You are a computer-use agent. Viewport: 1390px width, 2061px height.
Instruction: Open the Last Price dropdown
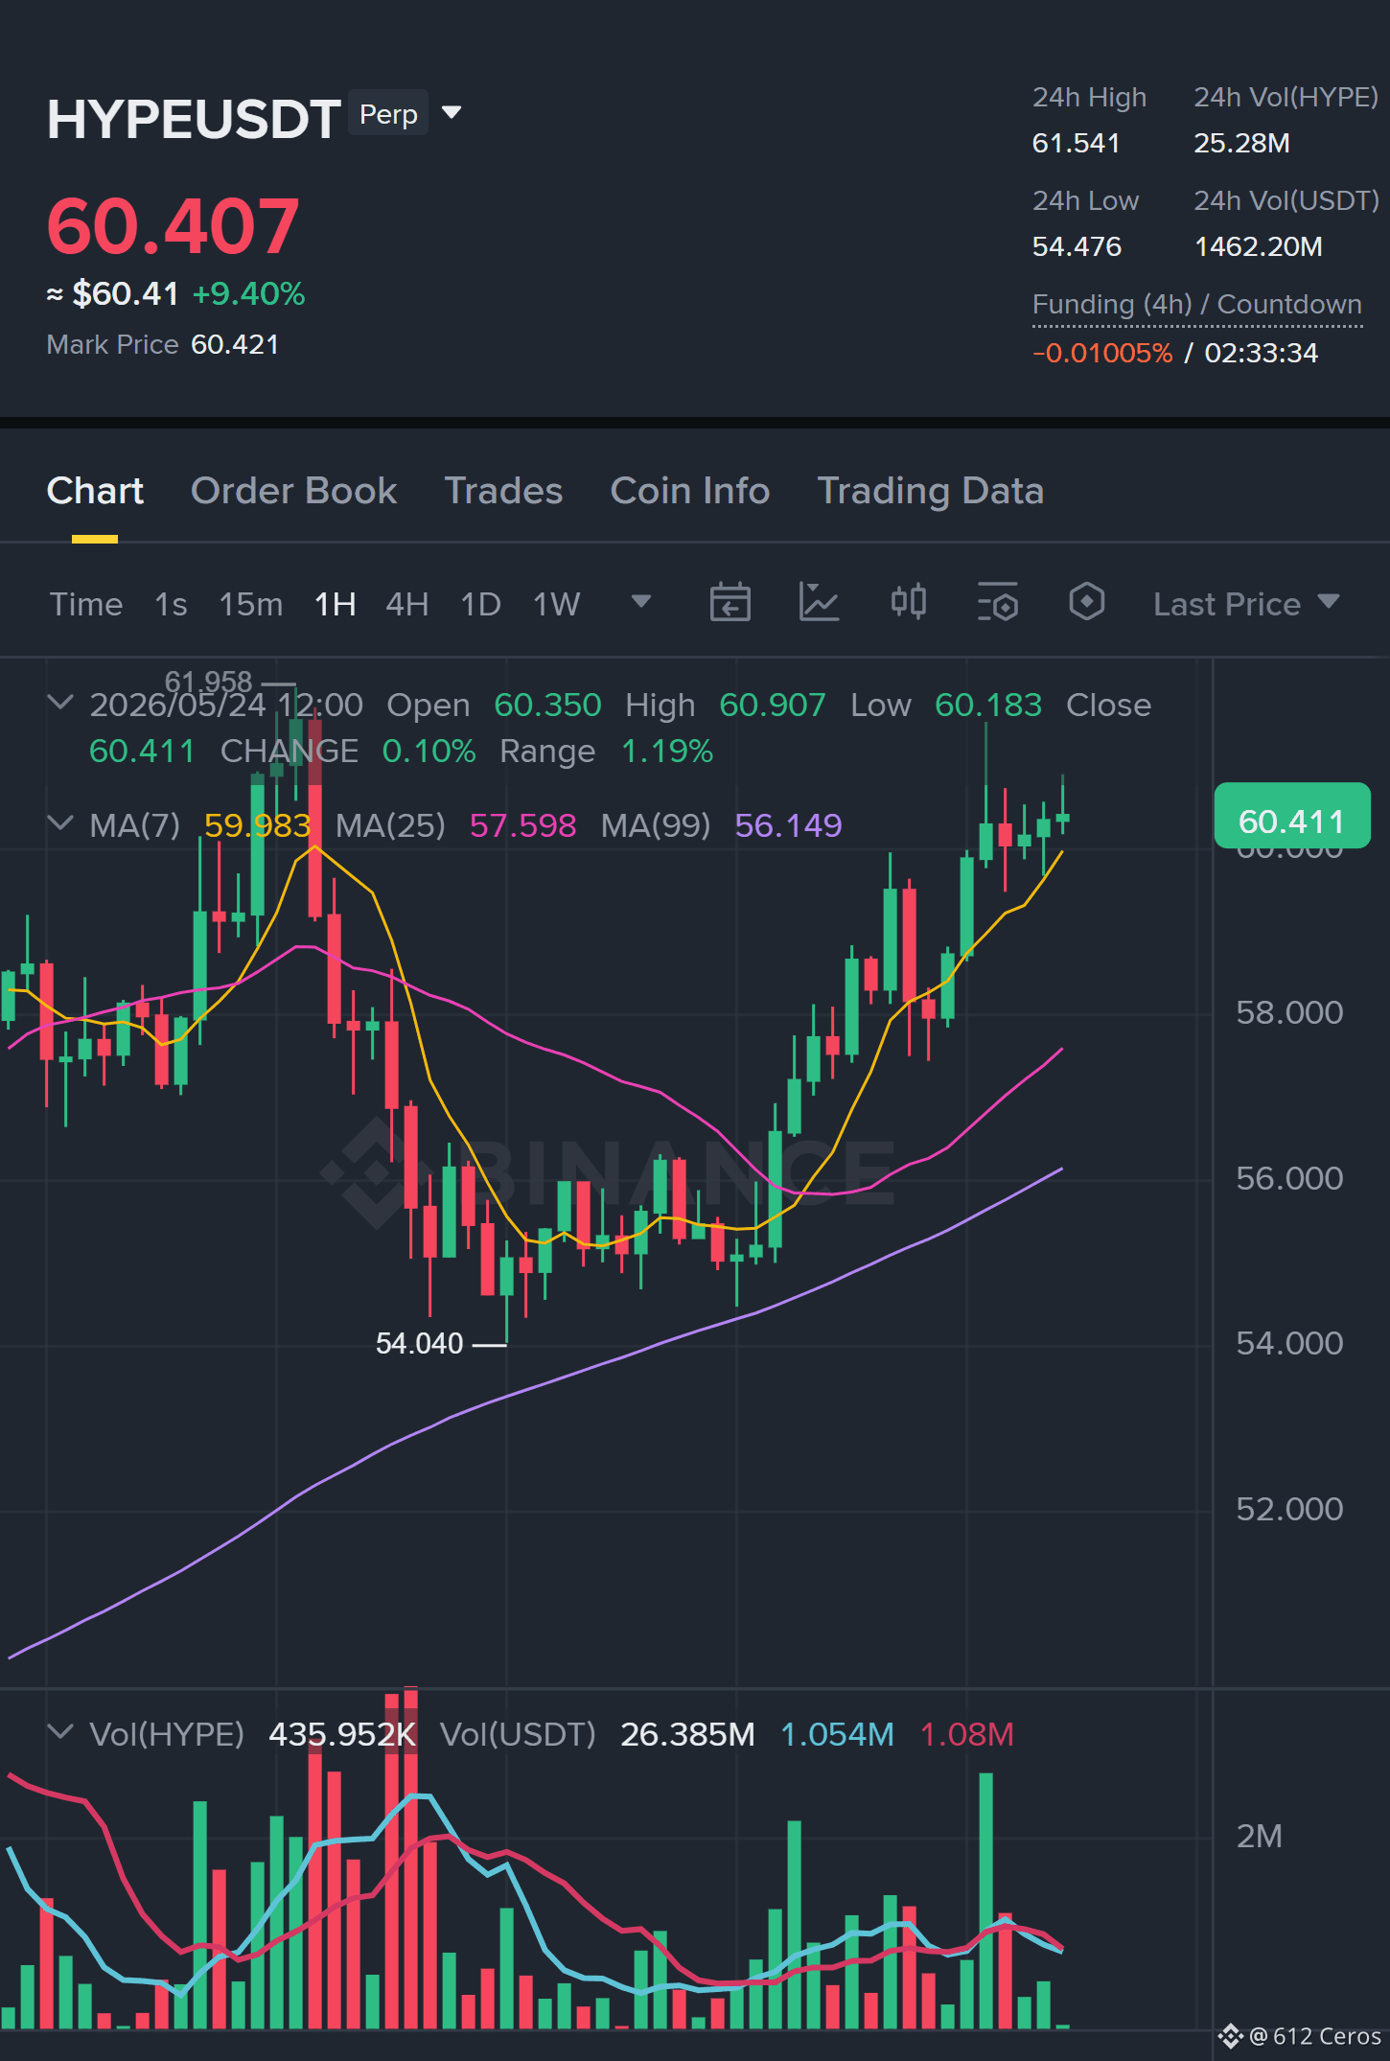pyautogui.click(x=1245, y=605)
